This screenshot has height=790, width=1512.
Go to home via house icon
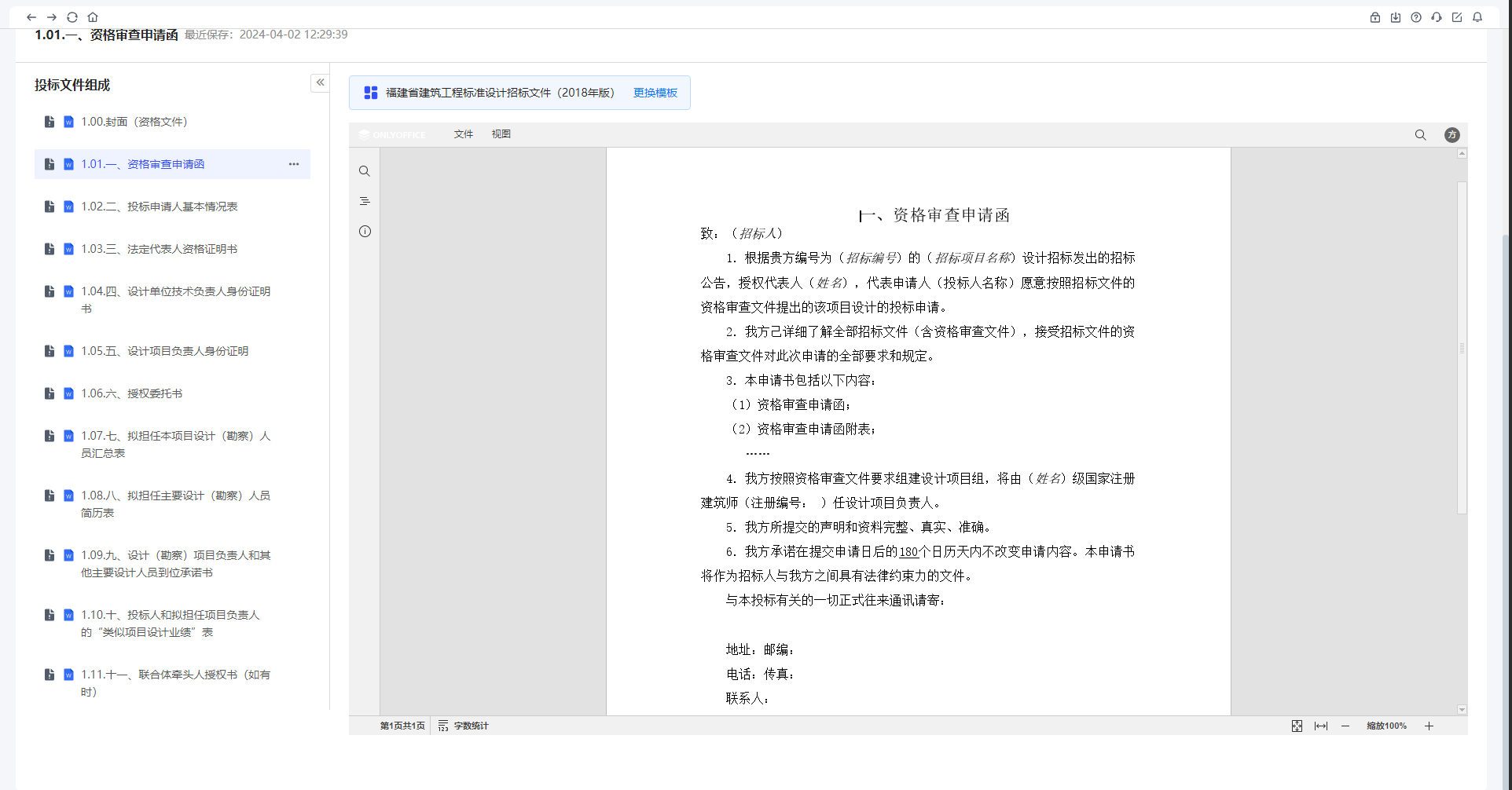click(x=93, y=17)
